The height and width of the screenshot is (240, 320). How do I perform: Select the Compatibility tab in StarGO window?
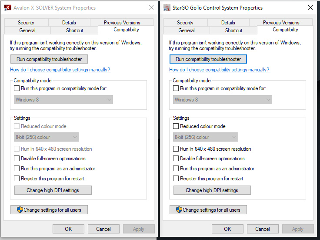click(x=285, y=30)
